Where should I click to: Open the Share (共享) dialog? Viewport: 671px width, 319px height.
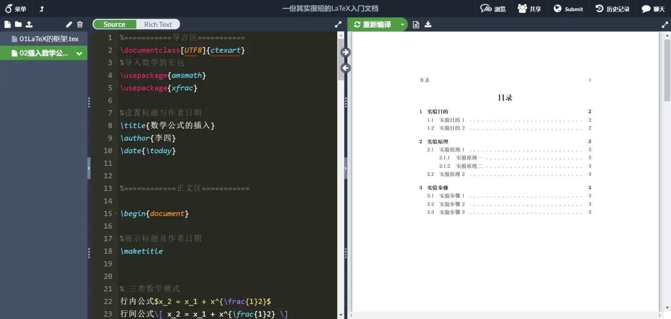pyautogui.click(x=529, y=9)
